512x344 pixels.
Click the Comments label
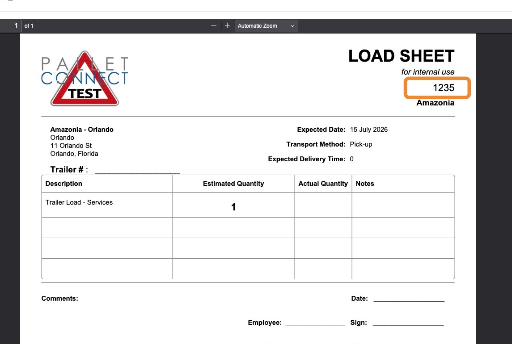(60, 298)
